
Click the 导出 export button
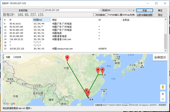[x=160, y=15]
